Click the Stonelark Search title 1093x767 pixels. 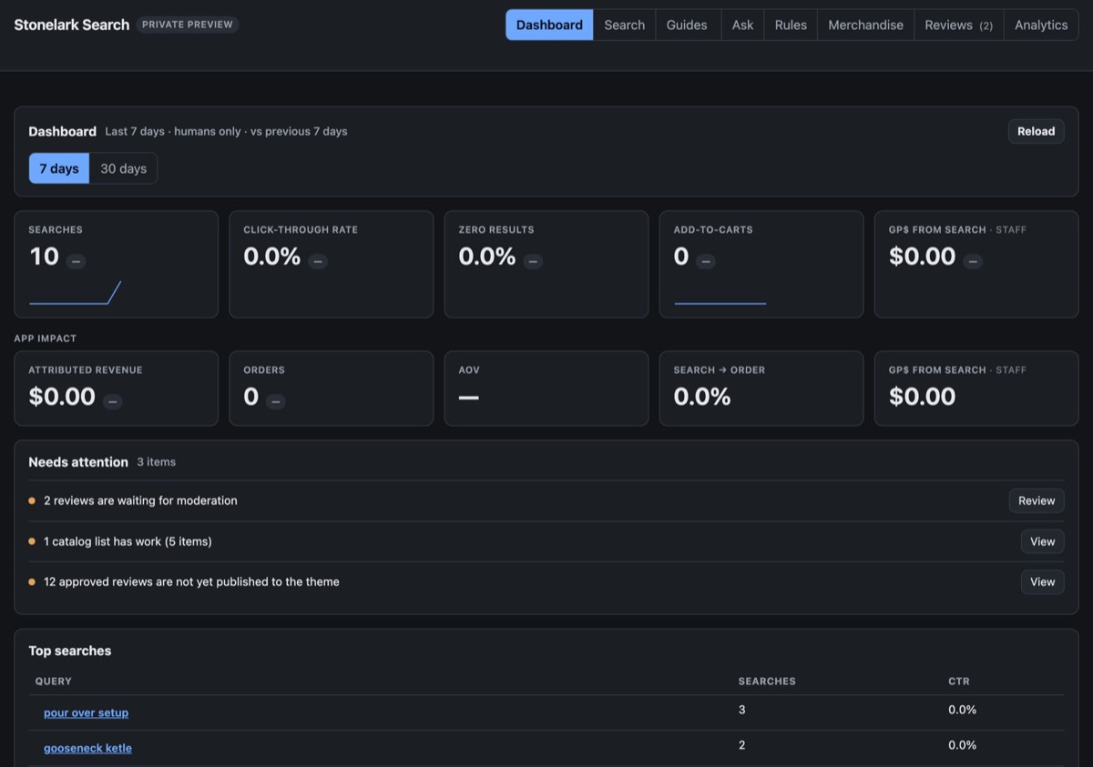[x=72, y=25]
